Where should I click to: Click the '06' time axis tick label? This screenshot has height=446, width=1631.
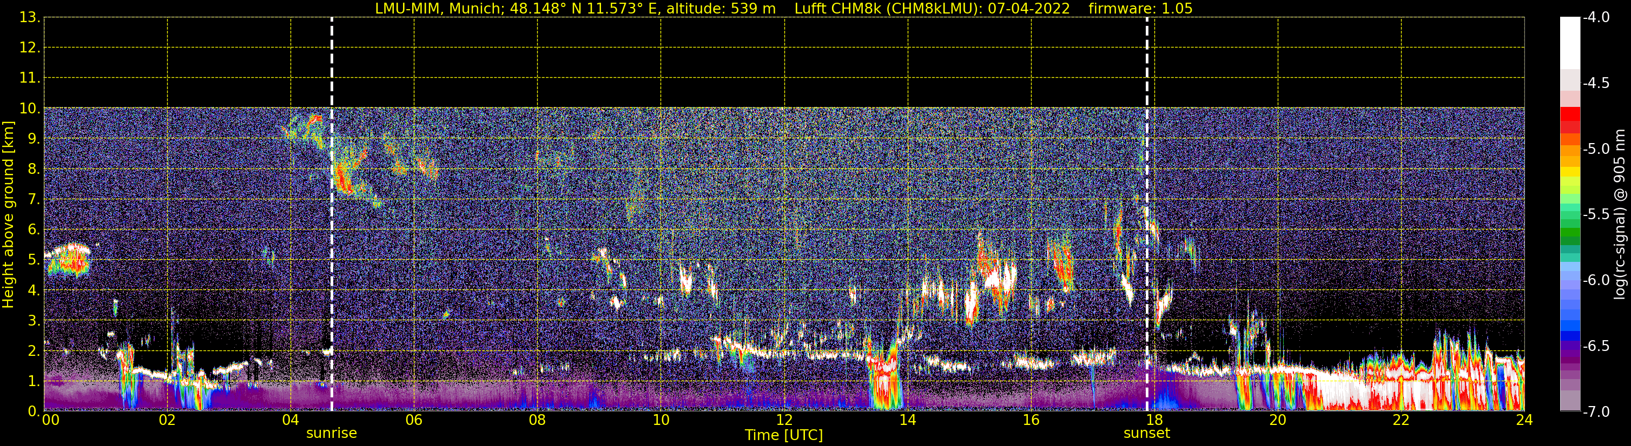(x=414, y=420)
